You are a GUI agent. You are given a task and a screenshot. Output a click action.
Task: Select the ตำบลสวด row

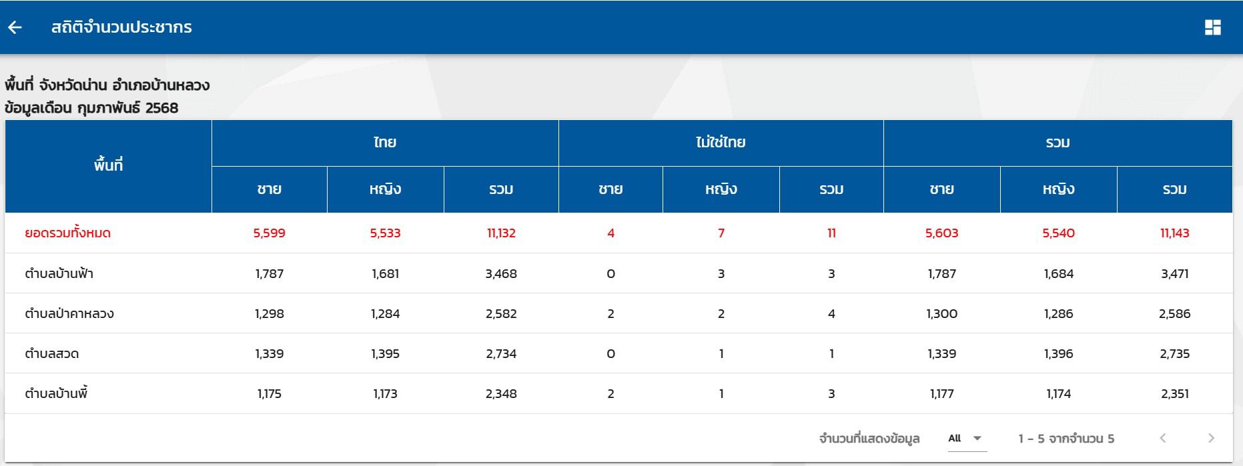click(52, 353)
